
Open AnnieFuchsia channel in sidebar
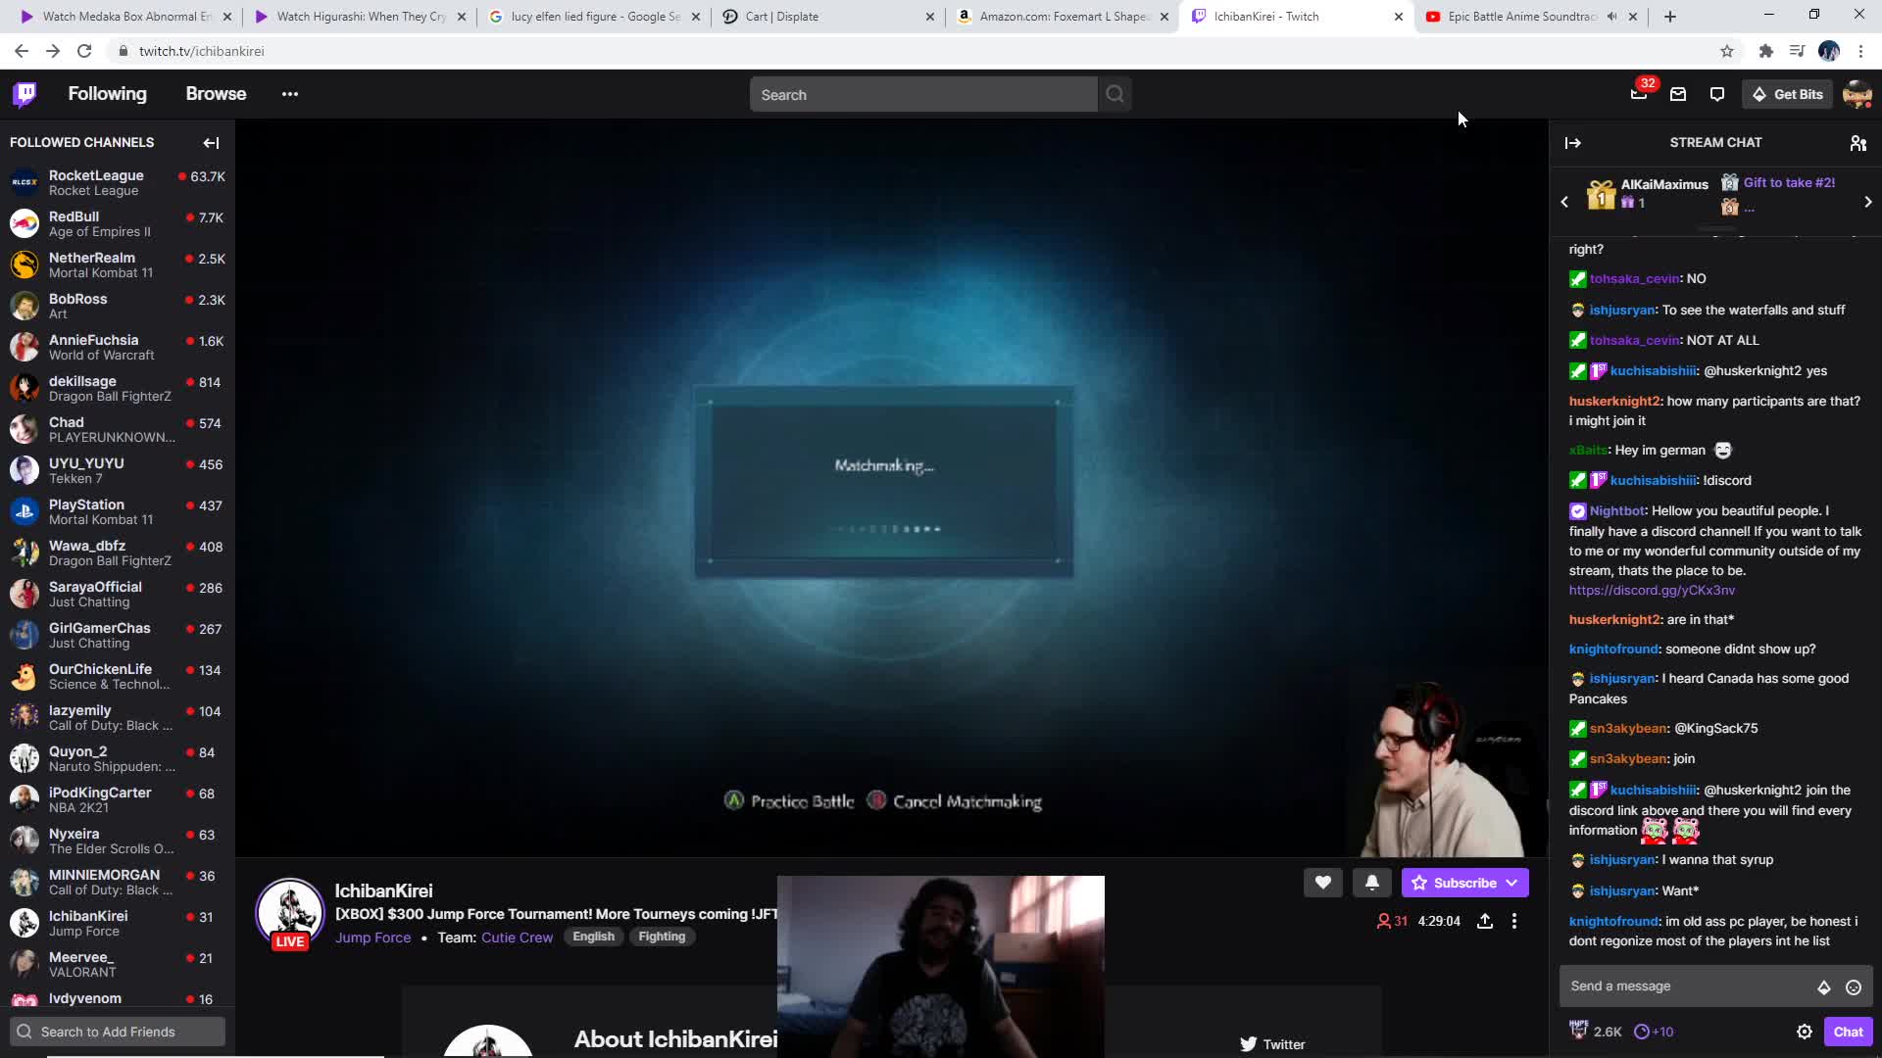coord(118,348)
